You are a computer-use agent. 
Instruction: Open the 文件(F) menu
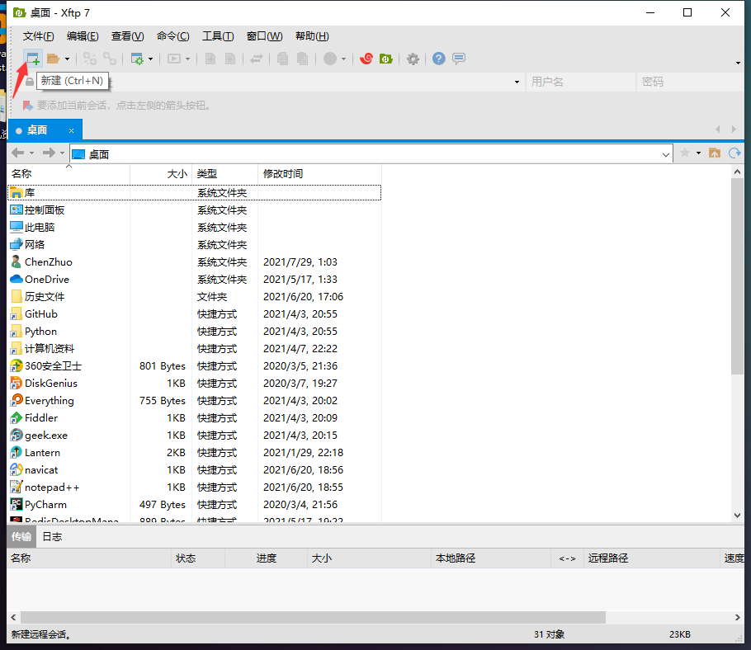pos(38,36)
